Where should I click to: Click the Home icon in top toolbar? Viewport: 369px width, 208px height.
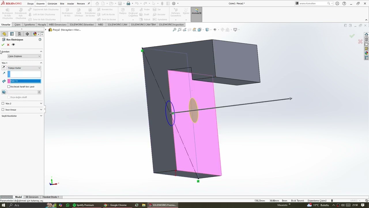click(97, 3)
